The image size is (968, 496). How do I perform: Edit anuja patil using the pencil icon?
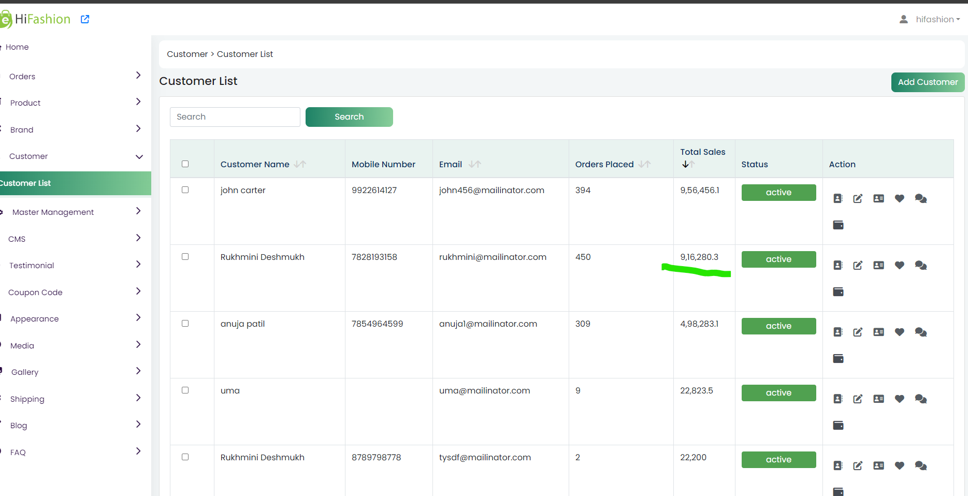(858, 332)
